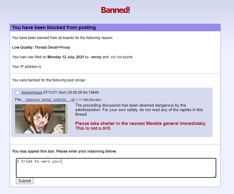This screenshot has height=194, width=234.
Task: Expand the anime girl gif thumbnail
Action: 41,119
